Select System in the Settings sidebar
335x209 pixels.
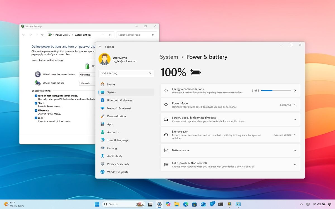[111, 92]
